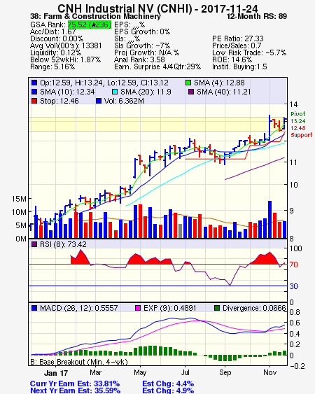
Task: Click the Sep date axis label
Action: (225, 372)
